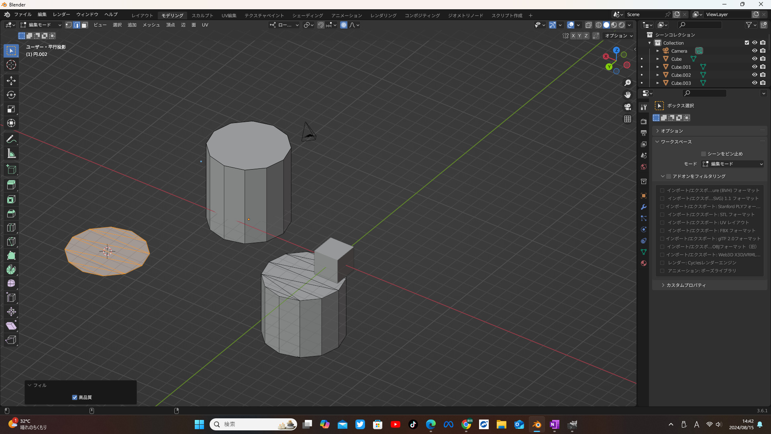This screenshot has width=771, height=434.
Task: Switch to the UV編集 workspace tab
Action: (x=229, y=15)
